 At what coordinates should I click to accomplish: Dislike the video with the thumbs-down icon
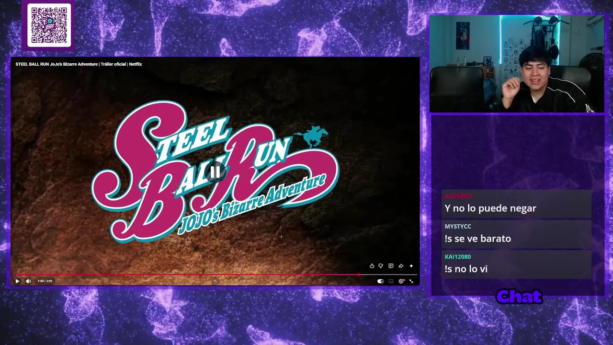point(381,266)
